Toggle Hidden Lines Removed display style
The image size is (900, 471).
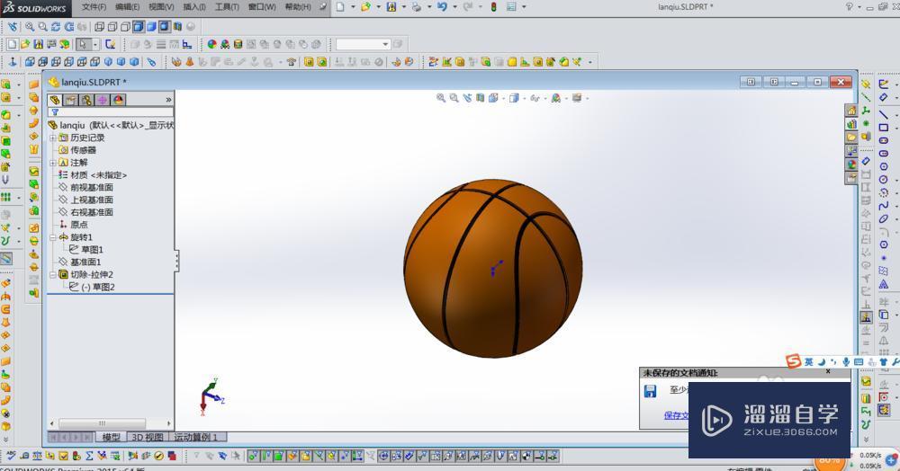[125, 26]
